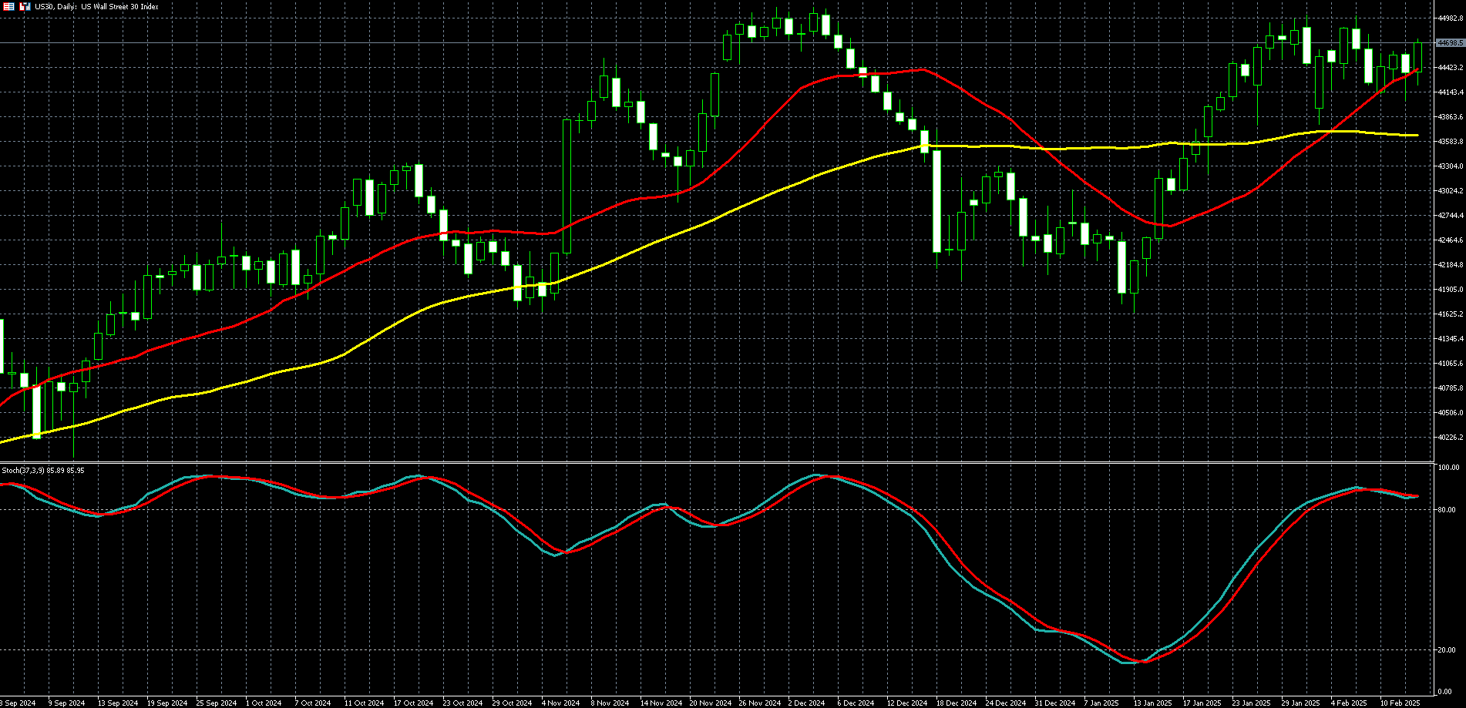Screen dimensions: 1466x708
Task: Click the Stoch(37,3,9) indicator label
Action: pyautogui.click(x=43, y=470)
